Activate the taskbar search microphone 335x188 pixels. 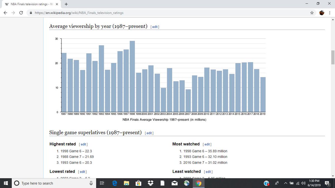coord(91,183)
